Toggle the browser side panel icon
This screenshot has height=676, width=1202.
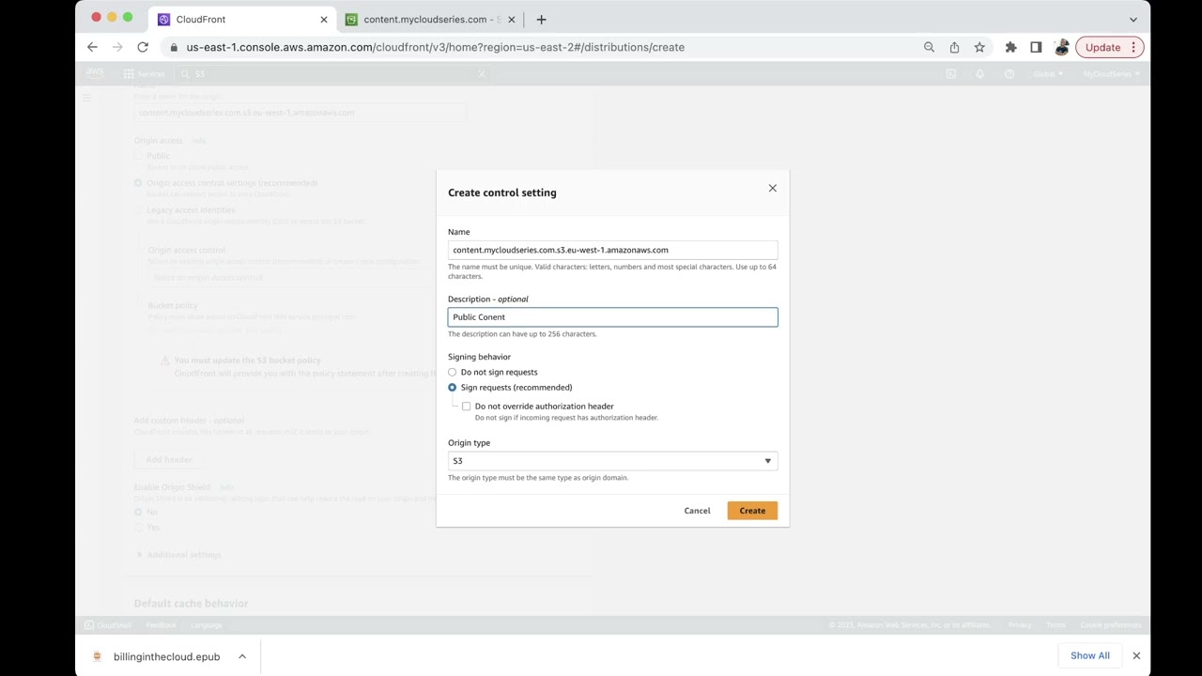pos(1036,47)
